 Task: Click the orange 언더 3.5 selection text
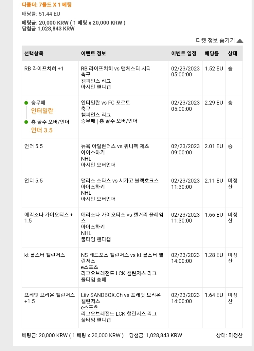42,130
